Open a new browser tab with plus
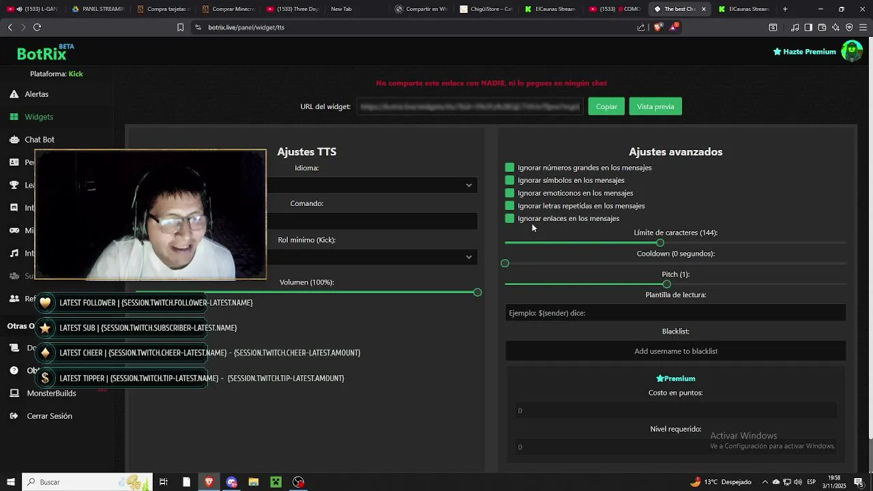This screenshot has height=491, width=873. [x=785, y=9]
